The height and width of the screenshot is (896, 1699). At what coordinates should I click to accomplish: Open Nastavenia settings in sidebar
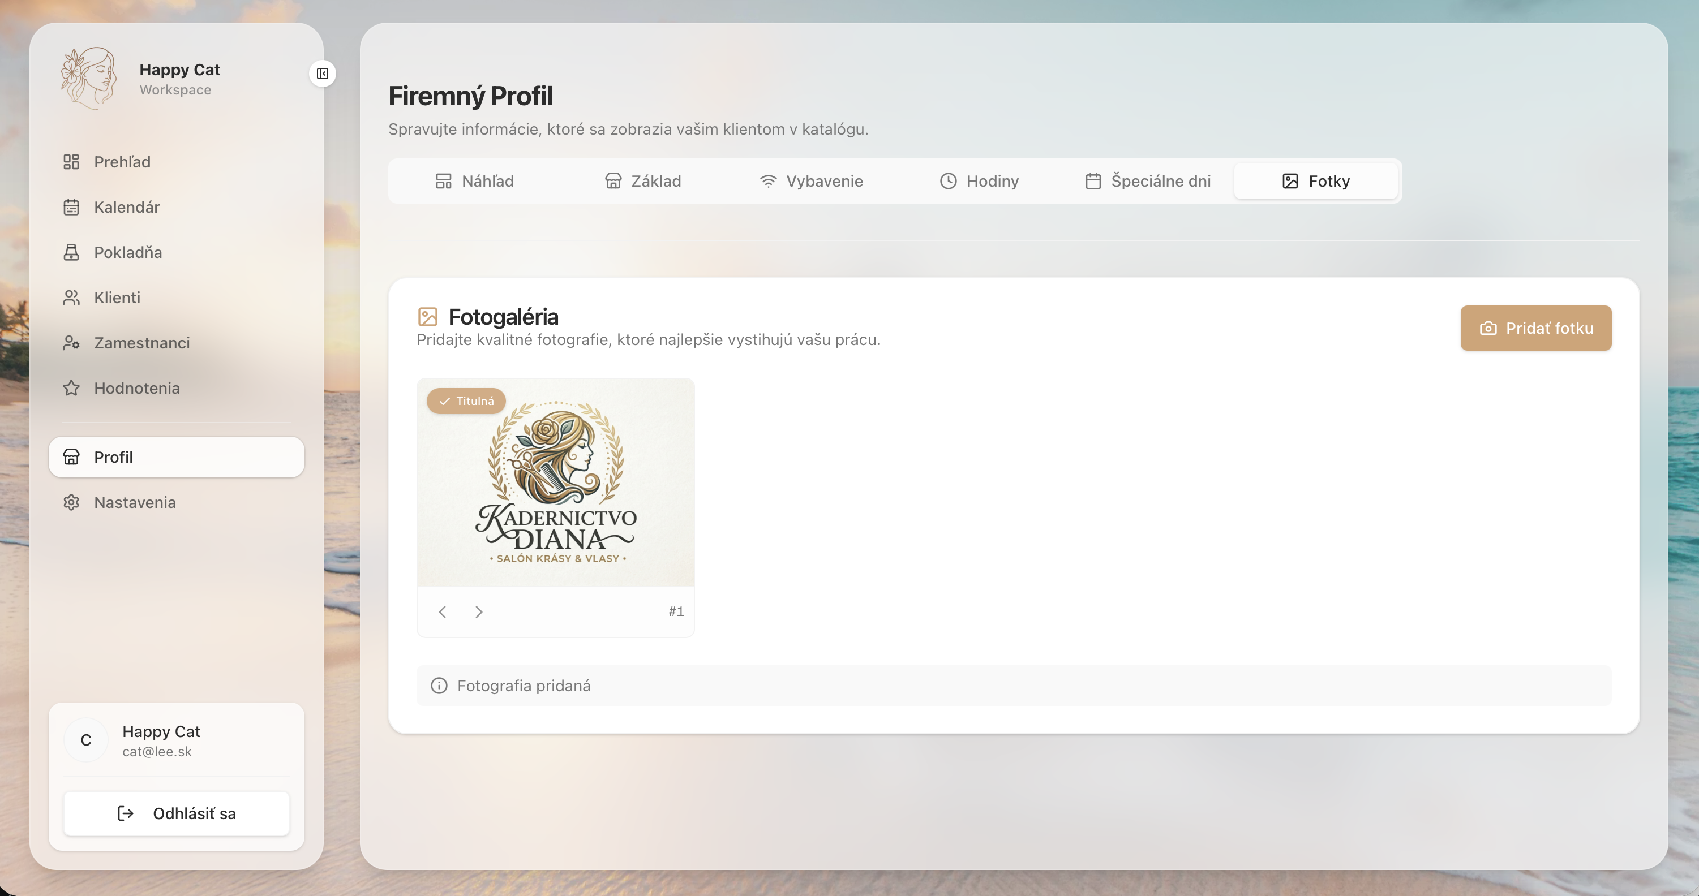coord(135,502)
